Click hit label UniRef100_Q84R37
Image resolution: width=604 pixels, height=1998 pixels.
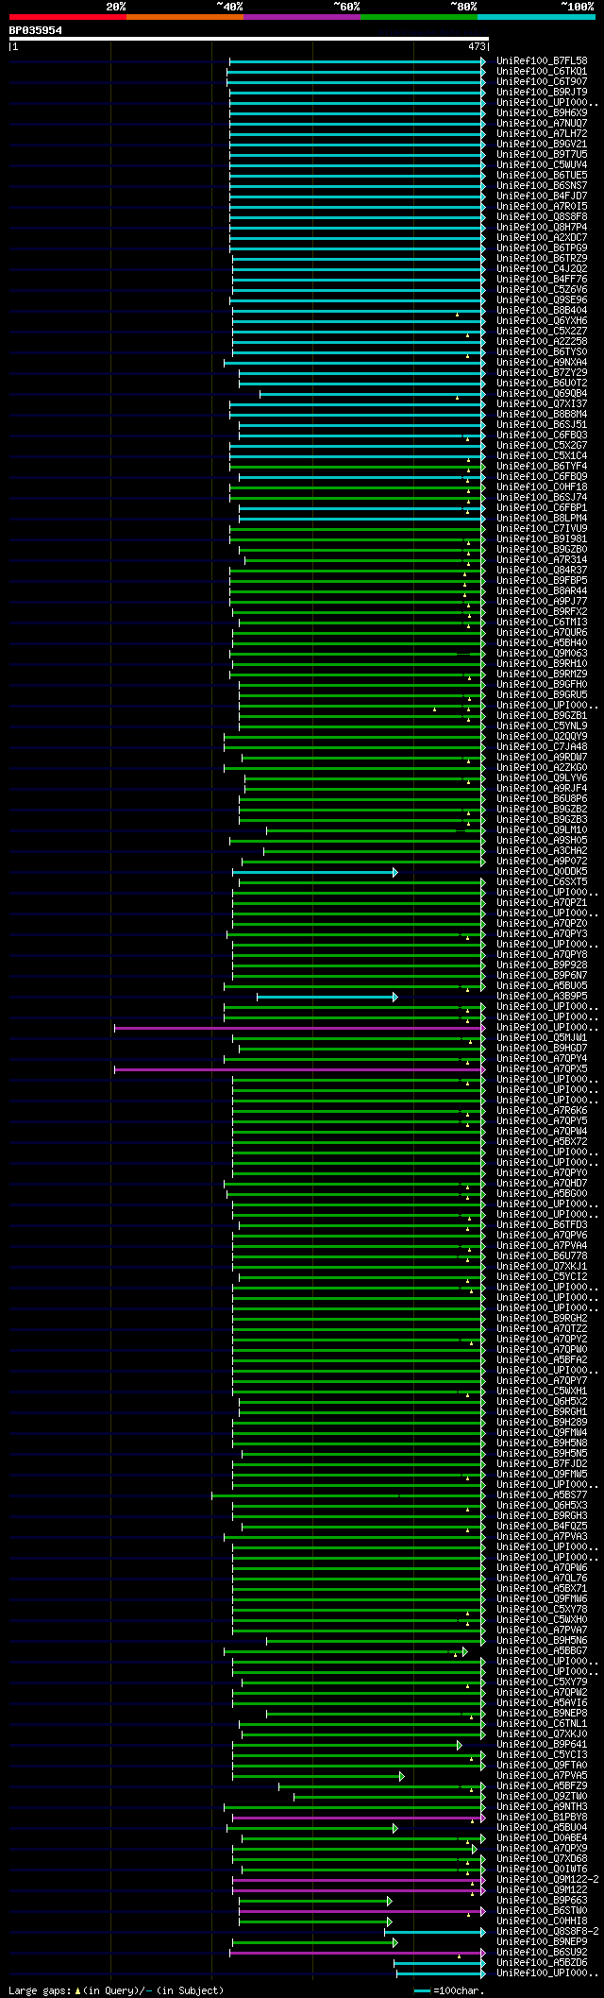point(542,570)
